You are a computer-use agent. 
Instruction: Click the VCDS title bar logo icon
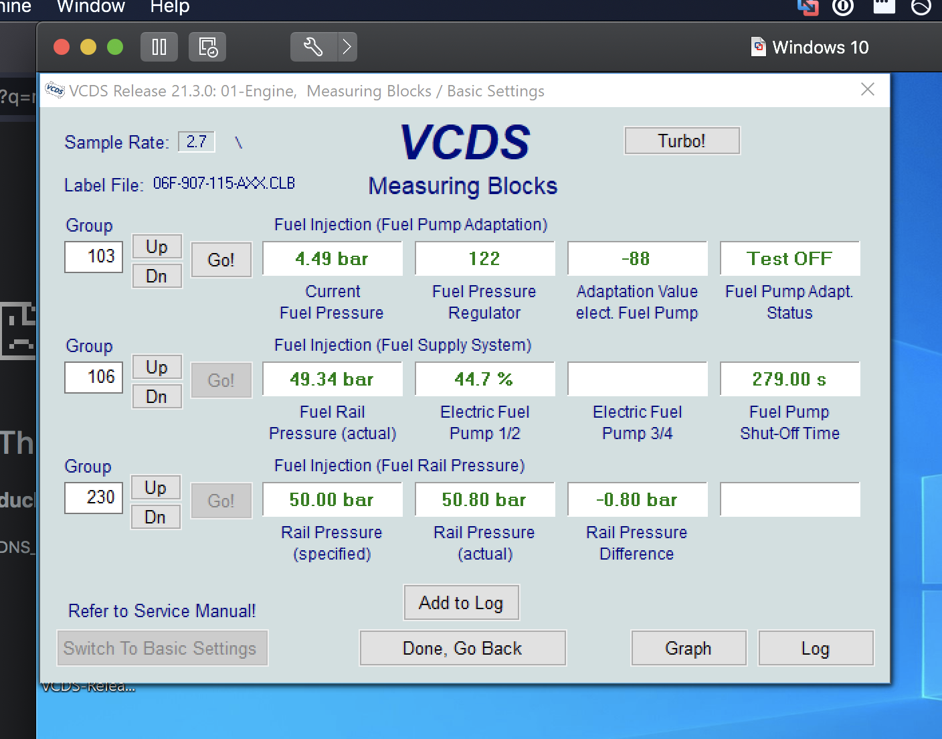55,90
